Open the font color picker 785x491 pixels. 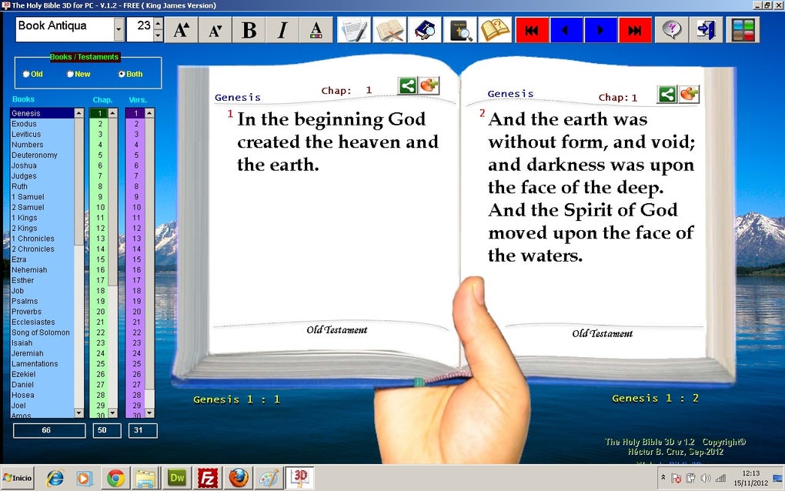point(316,30)
